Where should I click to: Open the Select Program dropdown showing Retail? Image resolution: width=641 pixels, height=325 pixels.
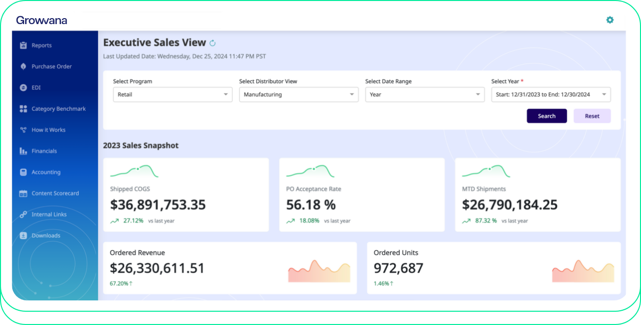[x=172, y=94]
